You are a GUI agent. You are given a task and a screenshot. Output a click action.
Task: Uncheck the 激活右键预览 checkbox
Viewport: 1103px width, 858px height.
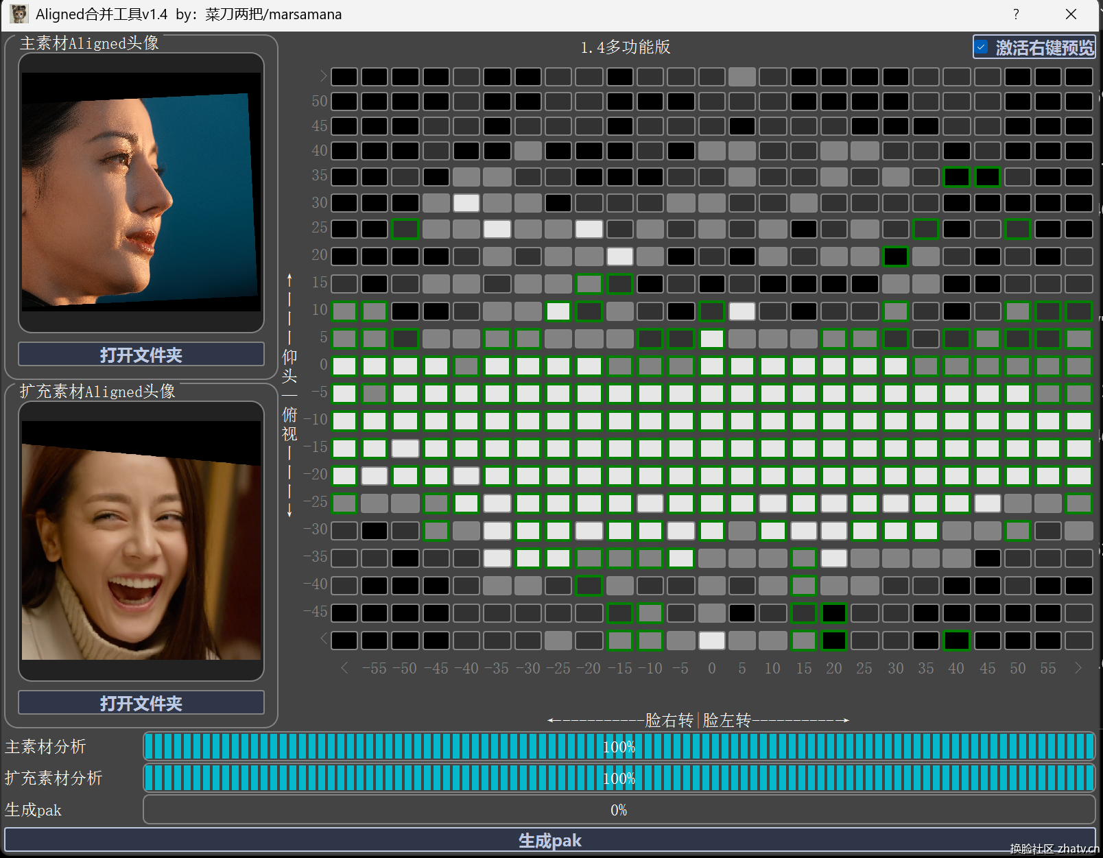[x=982, y=47]
